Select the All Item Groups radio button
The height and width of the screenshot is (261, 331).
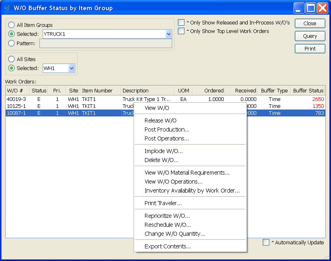click(11, 25)
